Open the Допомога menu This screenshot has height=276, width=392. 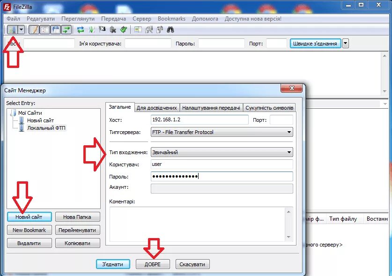205,19
